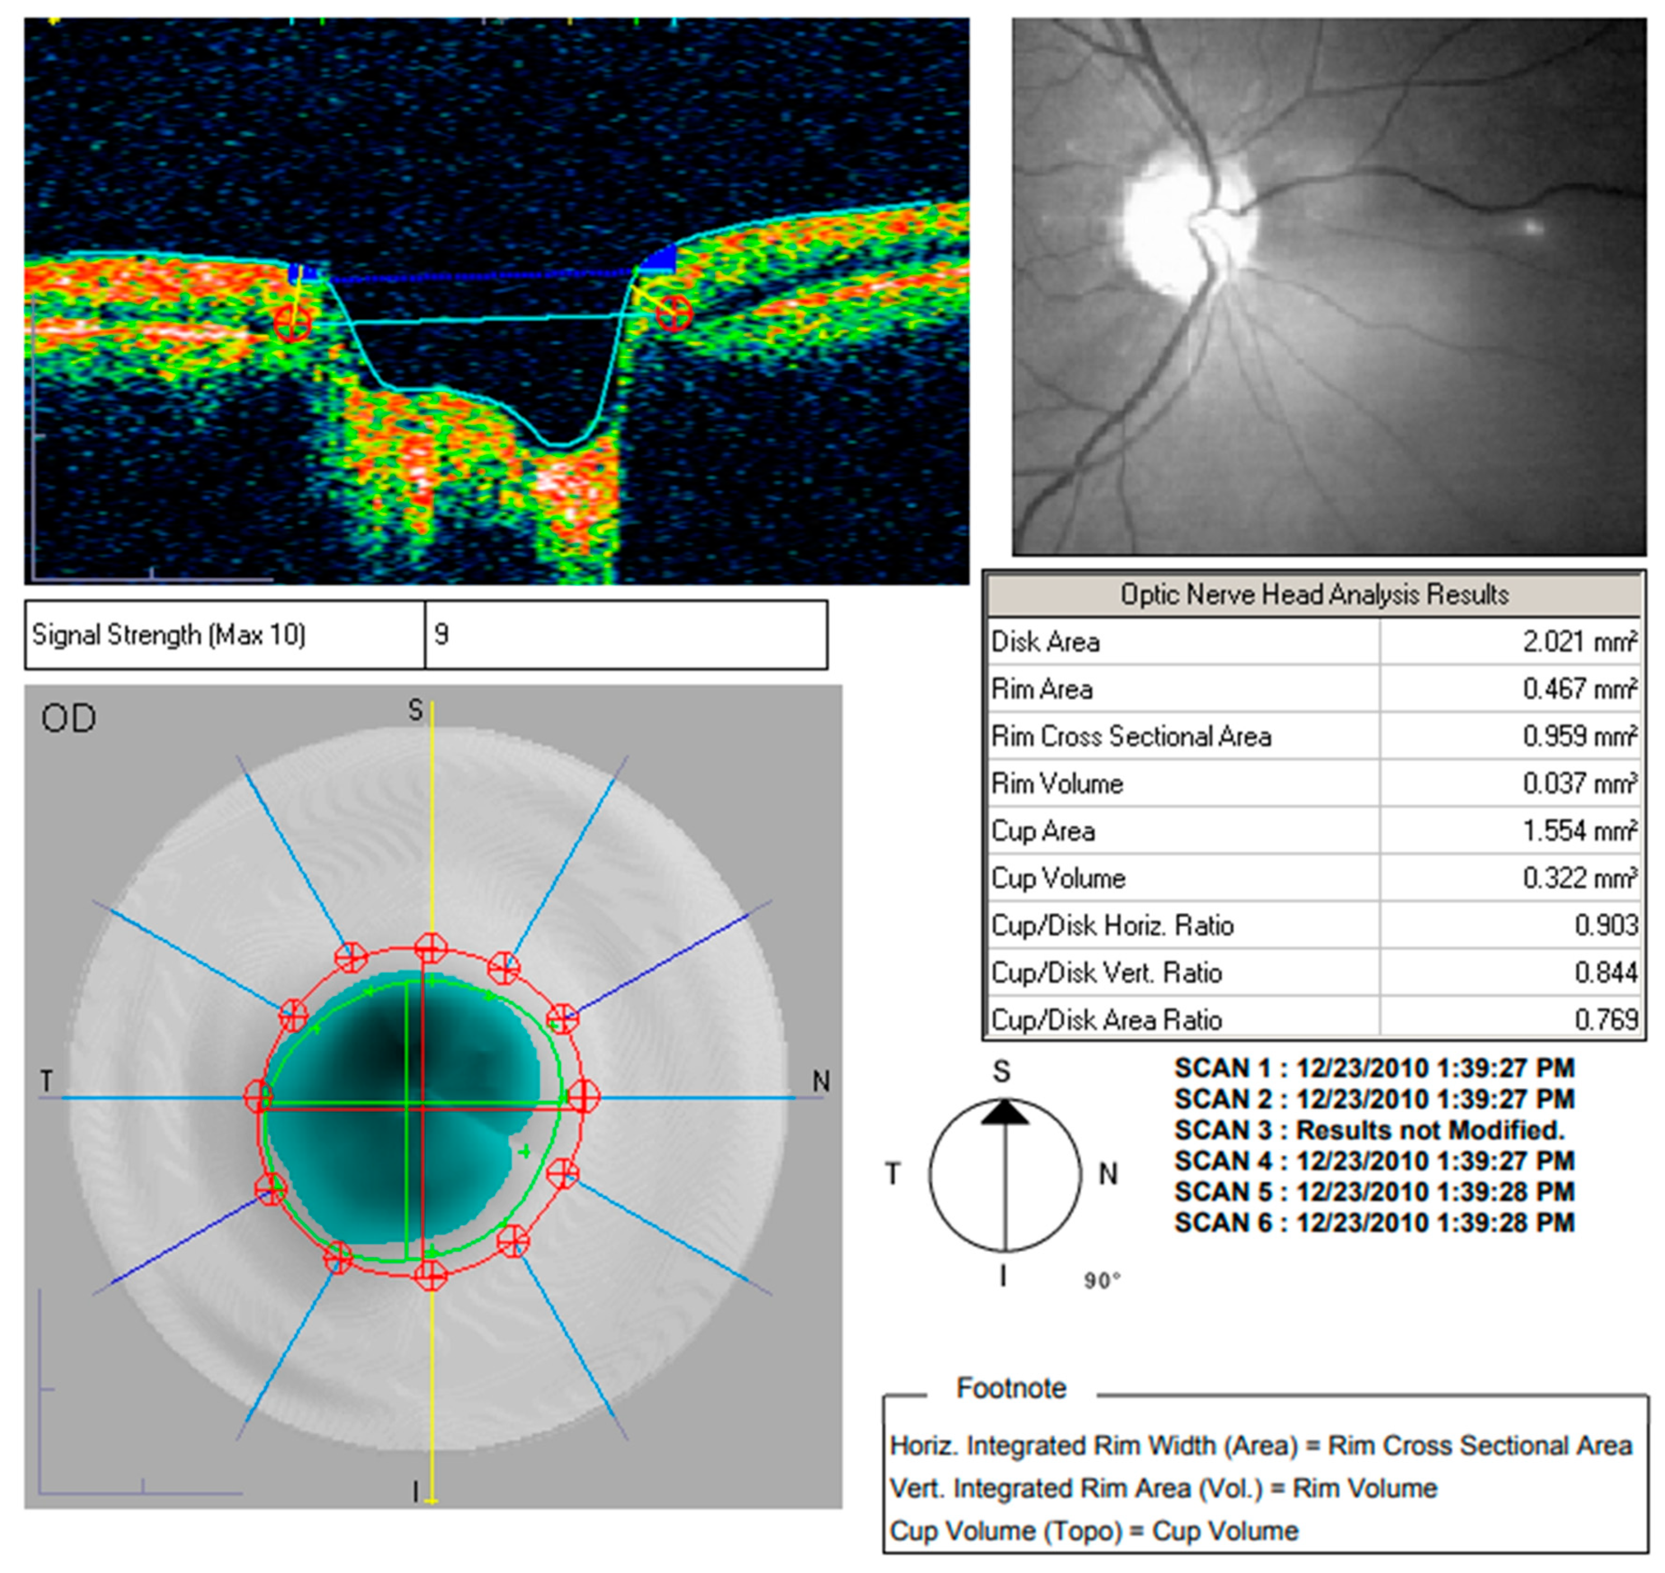Select temporal red disc marker on horizontal line
Viewport: 1665px width, 1573px height.
click(258, 1096)
